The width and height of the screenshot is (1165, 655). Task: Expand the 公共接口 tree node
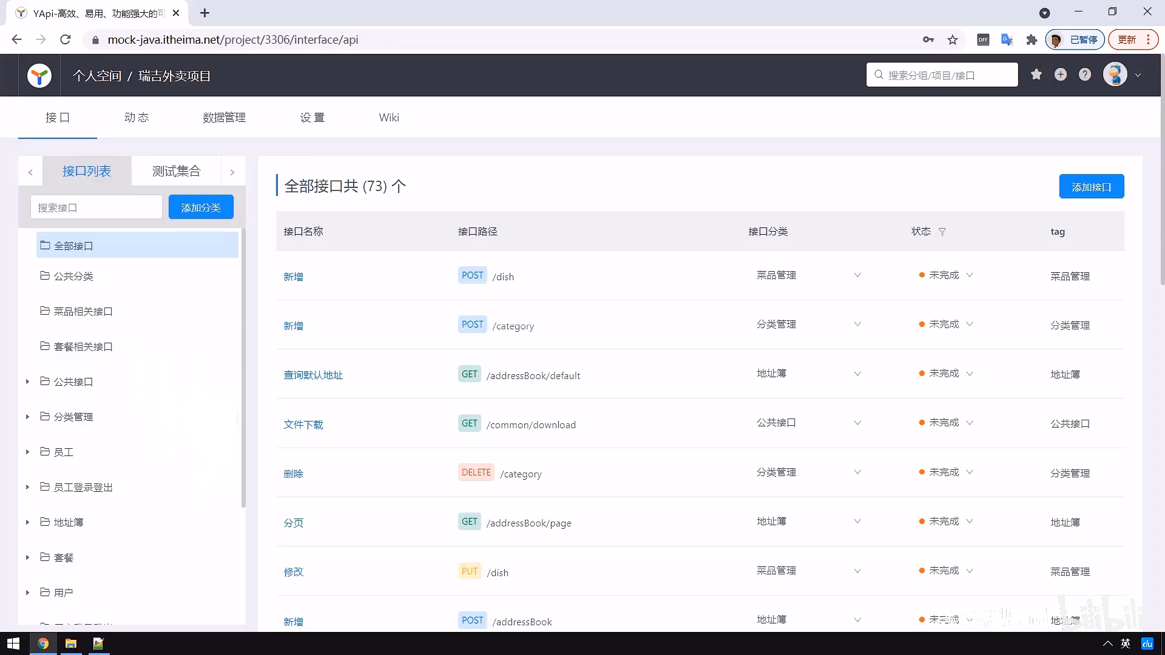(x=27, y=381)
